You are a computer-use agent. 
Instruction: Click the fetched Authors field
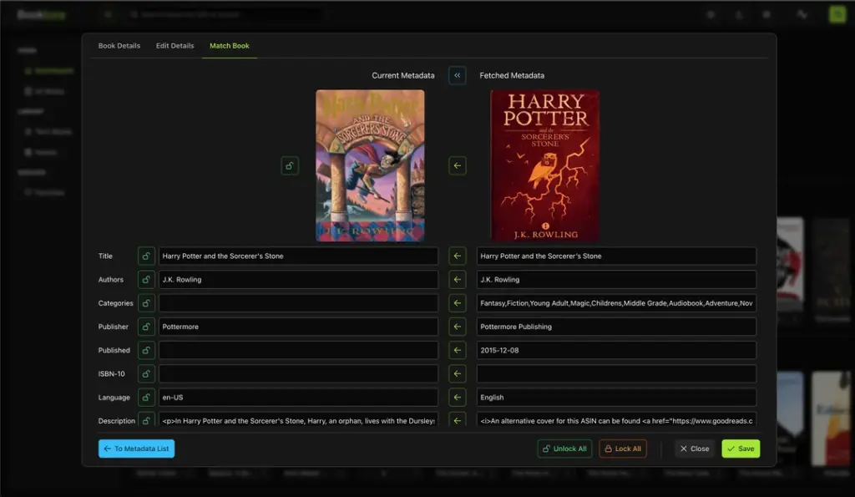pyautogui.click(x=616, y=279)
